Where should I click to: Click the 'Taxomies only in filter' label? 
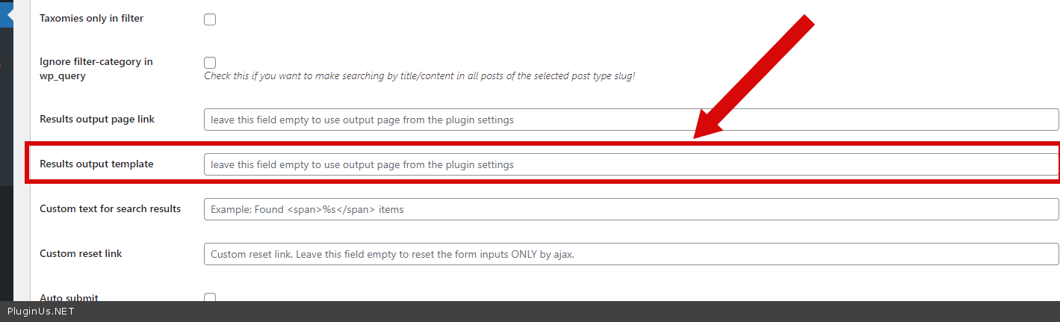click(x=91, y=18)
